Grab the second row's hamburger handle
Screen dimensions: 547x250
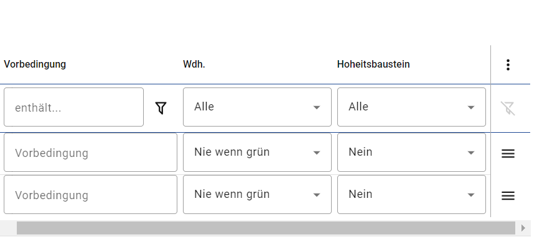coord(508,196)
